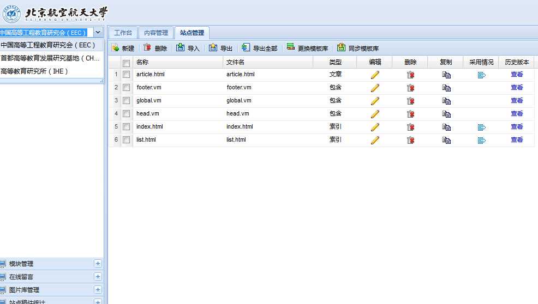Copy global.vm using its copy icon
The height and width of the screenshot is (304, 538).
tap(446, 101)
